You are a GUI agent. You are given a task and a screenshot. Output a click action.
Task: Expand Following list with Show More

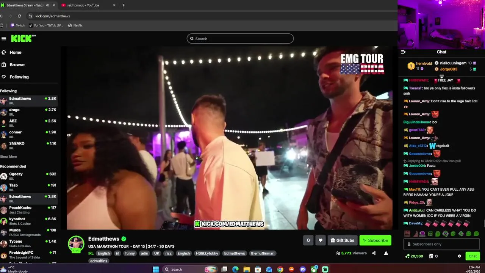(x=8, y=157)
